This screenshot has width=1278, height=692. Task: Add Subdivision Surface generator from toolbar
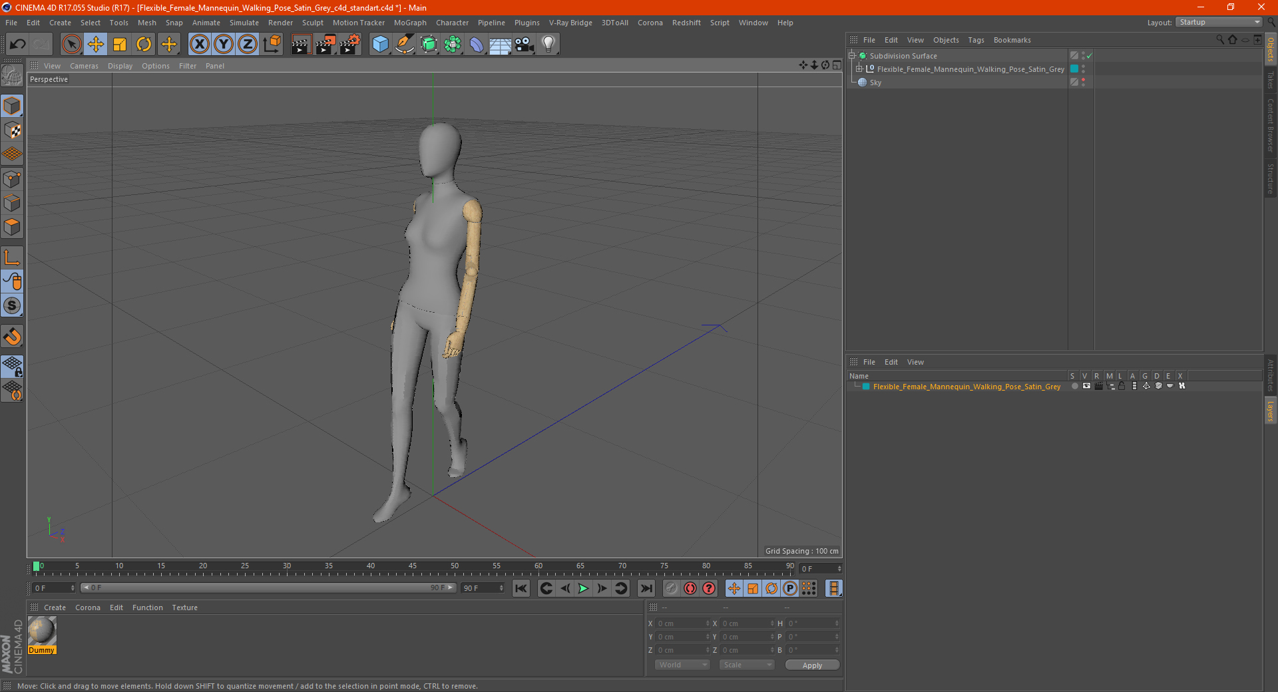pos(429,45)
